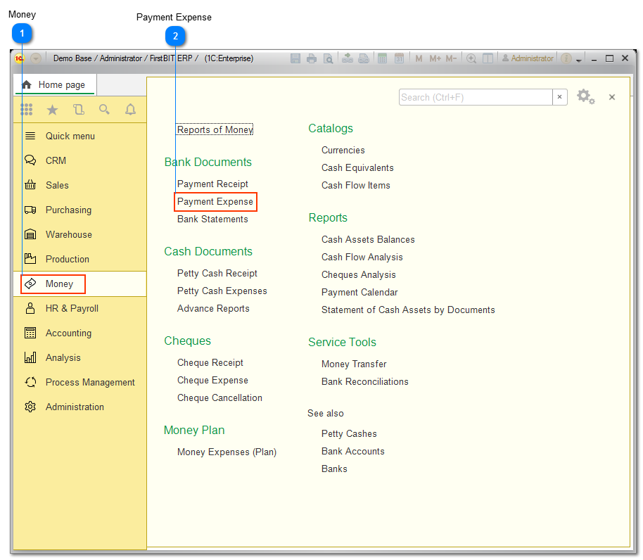Open the info dropdown arrow near Administrator
The width and height of the screenshot is (643, 560).
pyautogui.click(x=579, y=58)
